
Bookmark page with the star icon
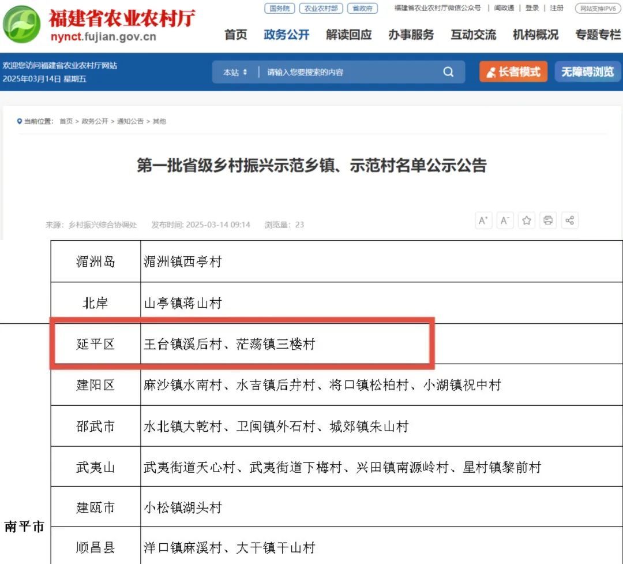(526, 221)
